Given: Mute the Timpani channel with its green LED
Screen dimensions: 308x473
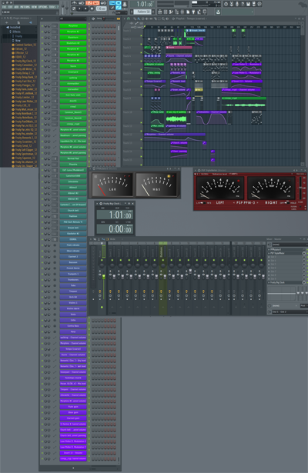Looking at the screenshot, I should pyautogui.click(x=42, y=291).
